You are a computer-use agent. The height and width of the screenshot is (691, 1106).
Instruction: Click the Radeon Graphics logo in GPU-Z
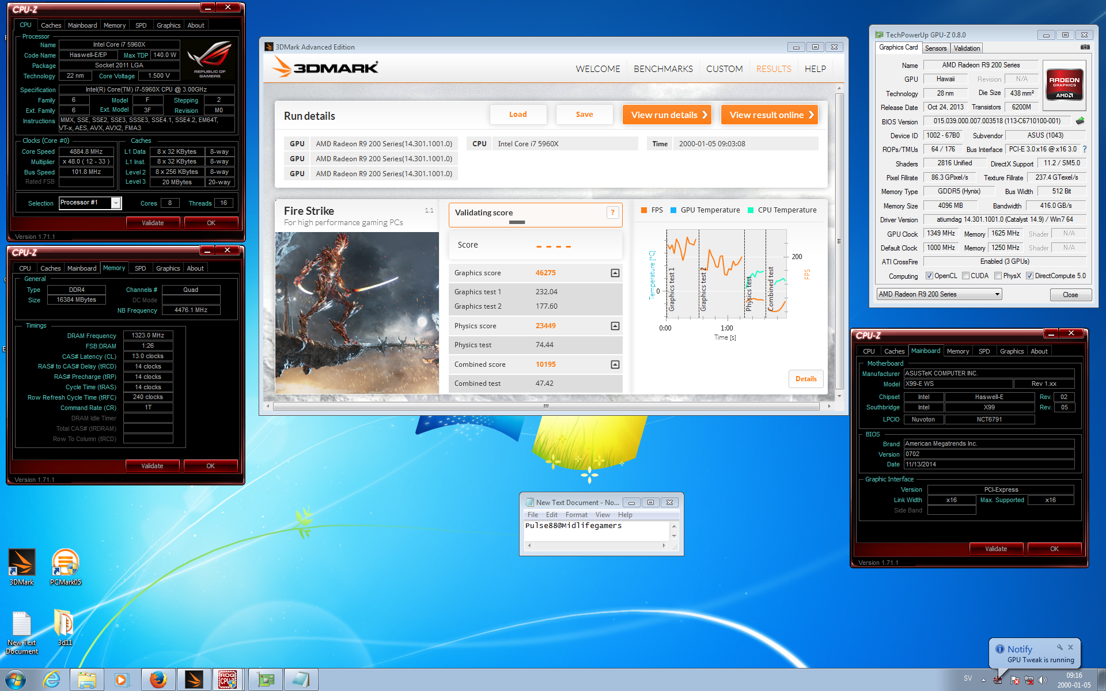pos(1064,85)
